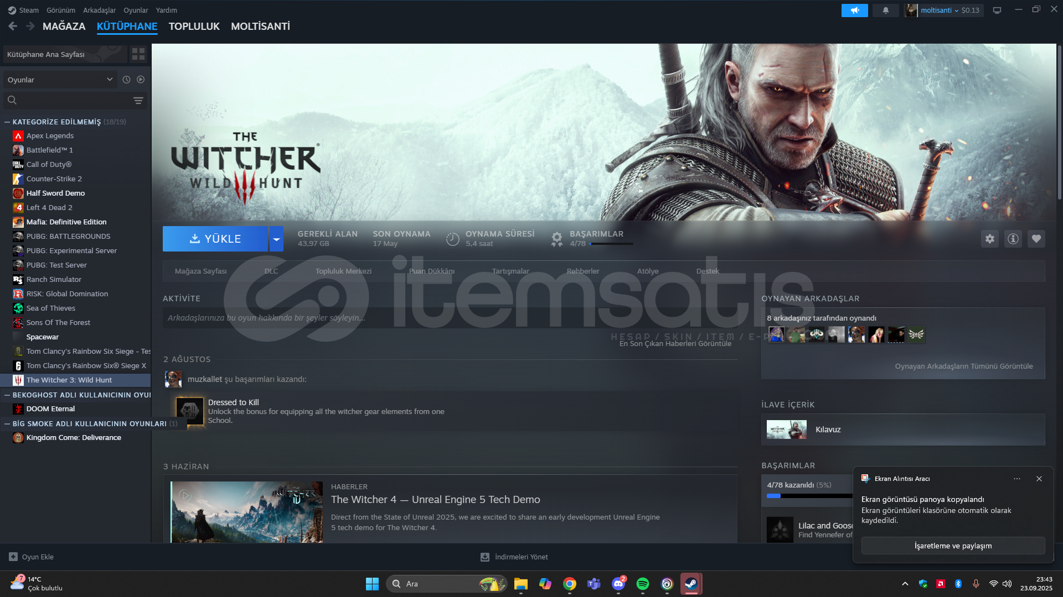Open advanced filter options icon
The height and width of the screenshot is (597, 1063).
138,100
